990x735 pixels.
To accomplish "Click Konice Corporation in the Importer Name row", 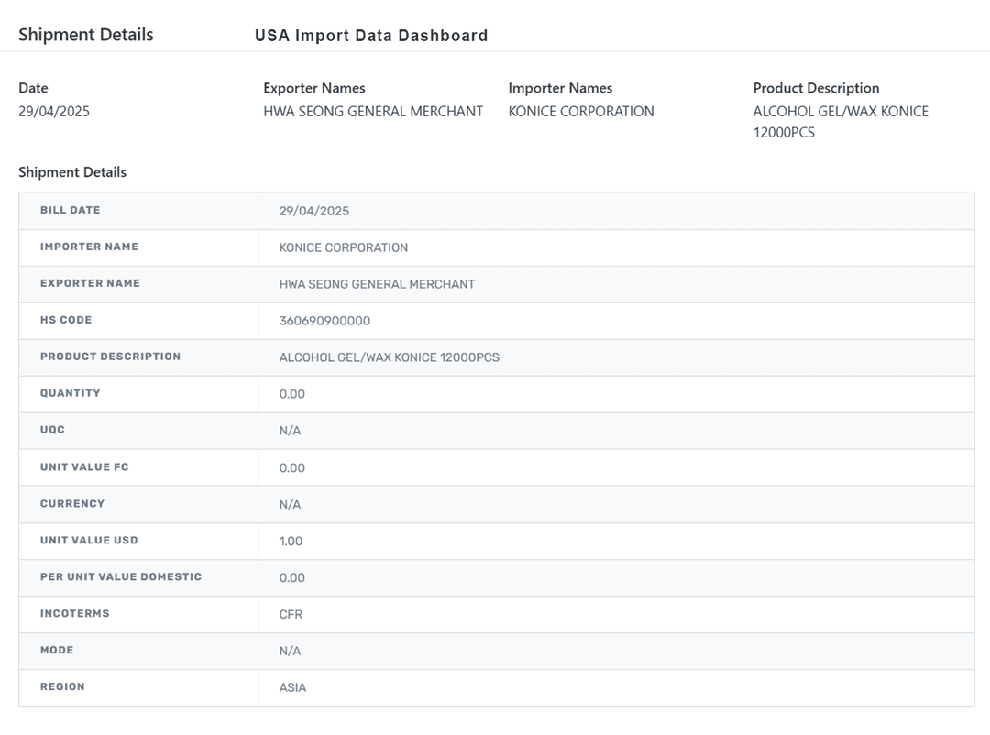I will pyautogui.click(x=343, y=247).
